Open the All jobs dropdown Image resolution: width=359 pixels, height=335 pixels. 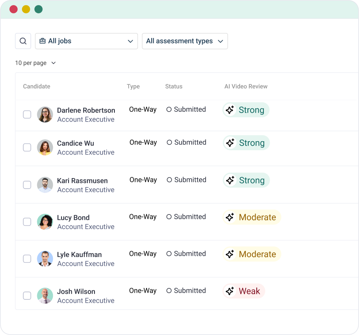[86, 41]
